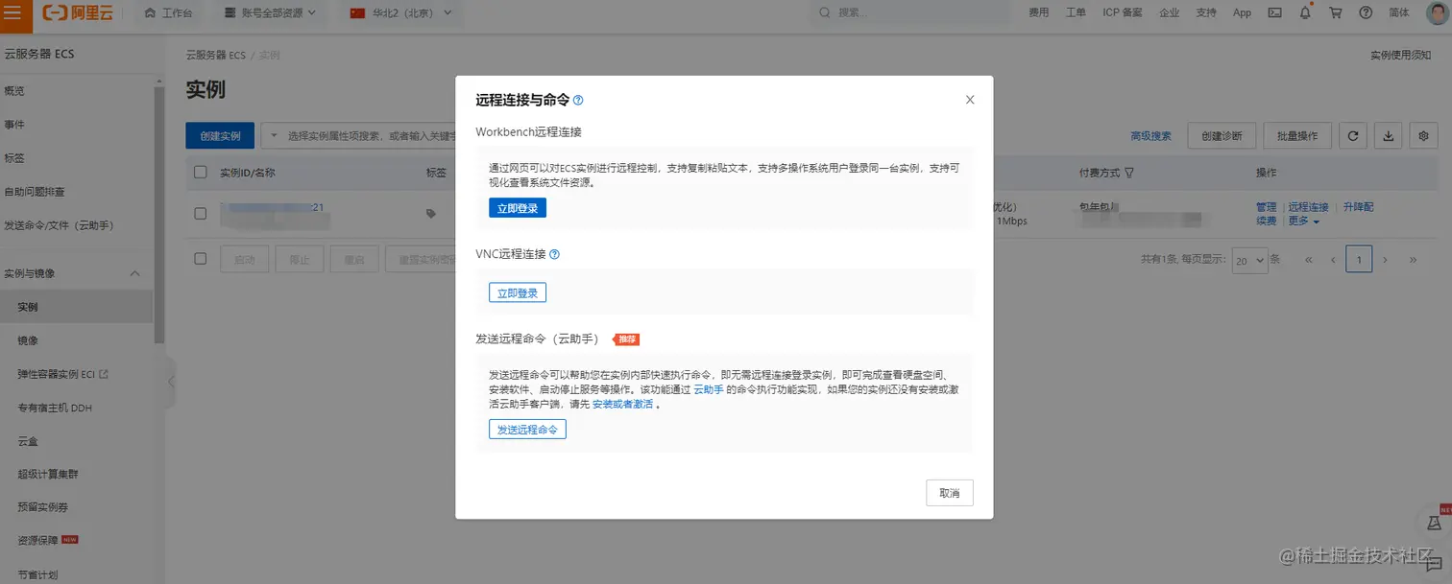Open the help question-mark icon in the top bar
The width and height of the screenshot is (1452, 584).
click(x=1366, y=12)
